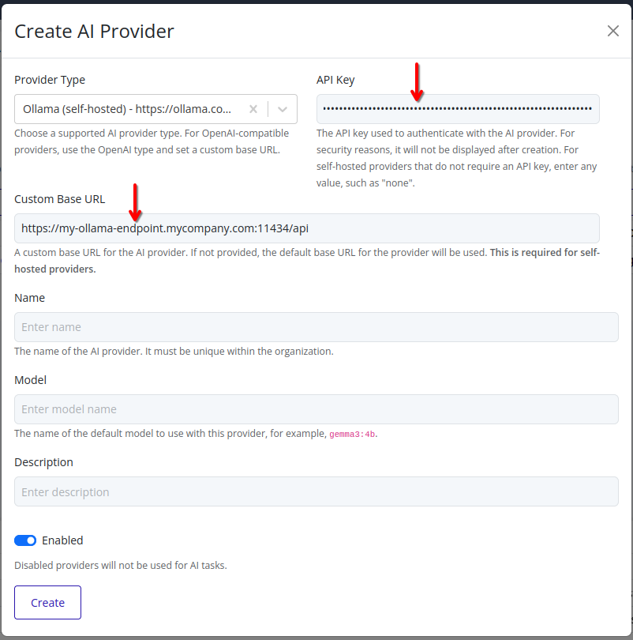Dismiss the Create AI Provider dialog
Image resolution: width=633 pixels, height=640 pixels.
click(x=613, y=31)
